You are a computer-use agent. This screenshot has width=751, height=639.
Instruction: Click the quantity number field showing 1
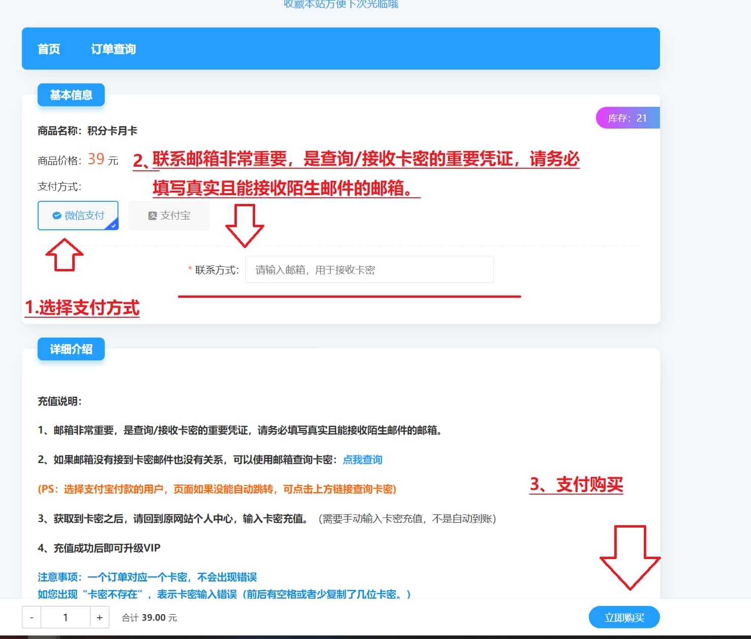point(66,618)
